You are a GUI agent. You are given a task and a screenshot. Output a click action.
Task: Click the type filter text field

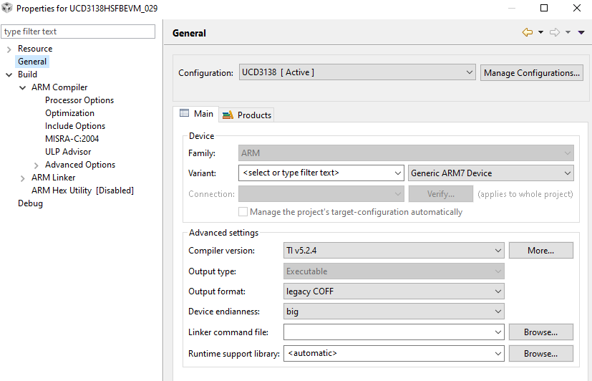(x=78, y=32)
